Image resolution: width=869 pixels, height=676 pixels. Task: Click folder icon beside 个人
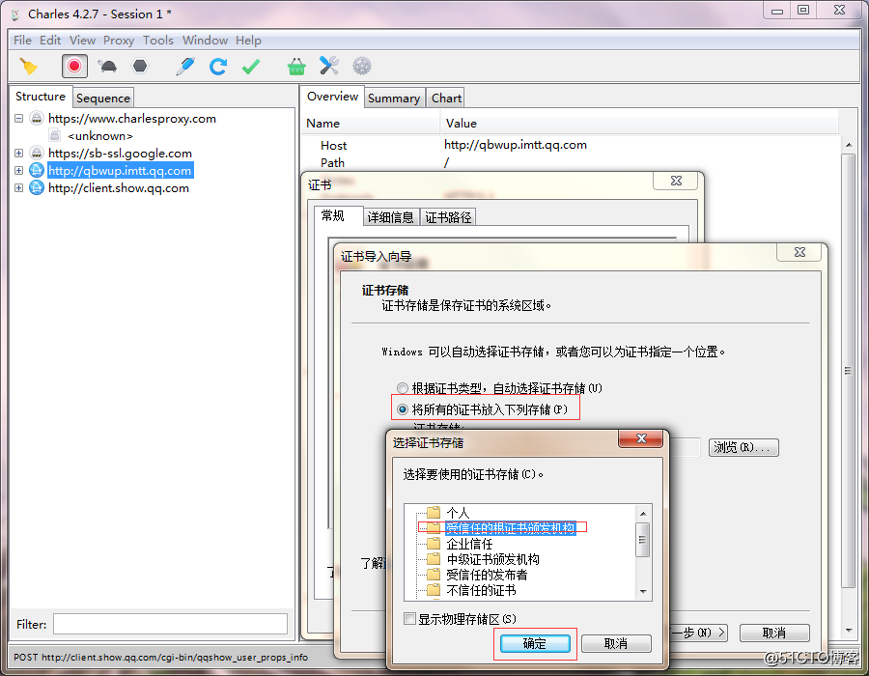(434, 512)
